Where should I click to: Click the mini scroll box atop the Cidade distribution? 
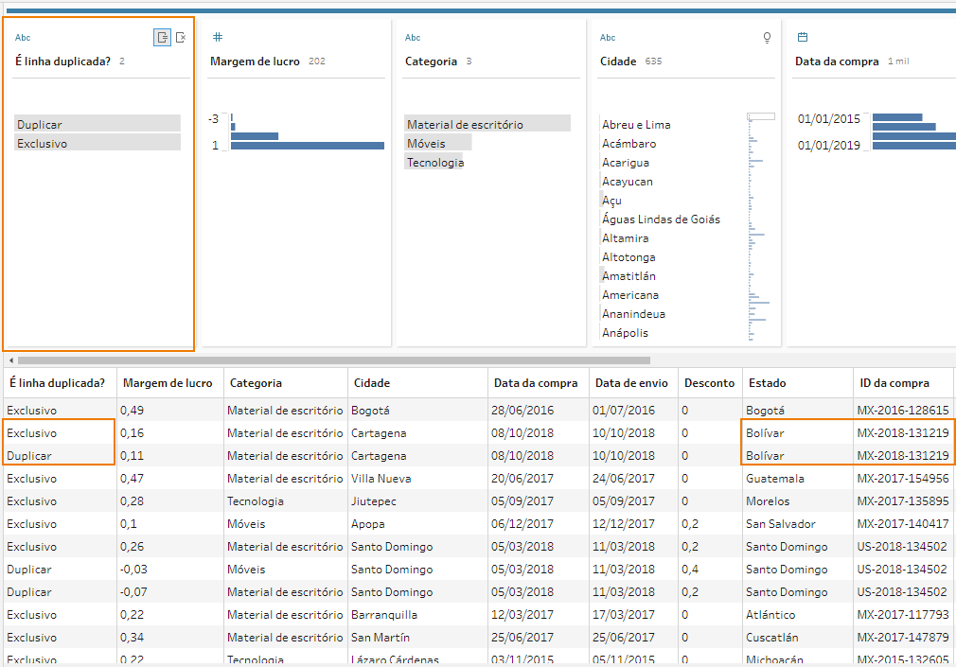(762, 116)
